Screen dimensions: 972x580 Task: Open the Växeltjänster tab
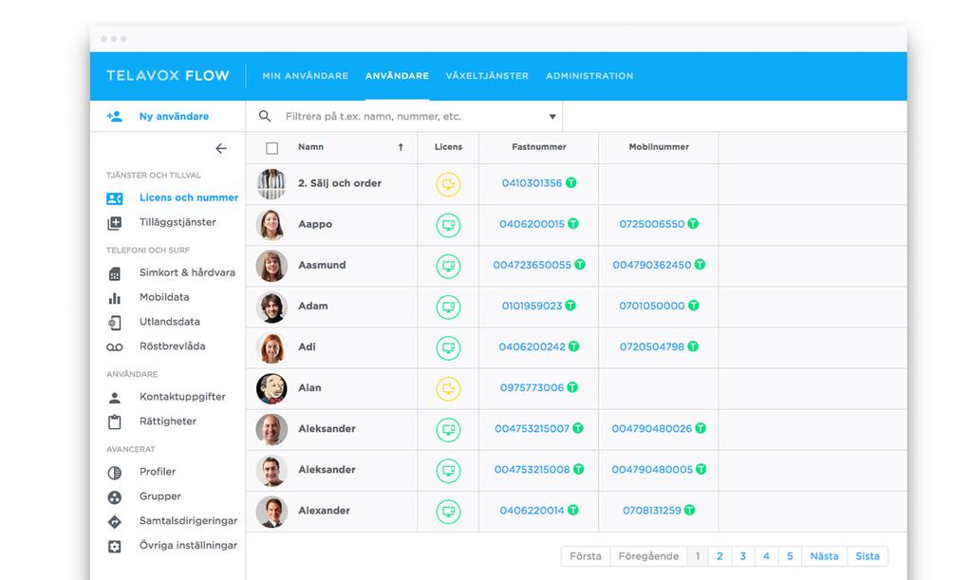(487, 76)
